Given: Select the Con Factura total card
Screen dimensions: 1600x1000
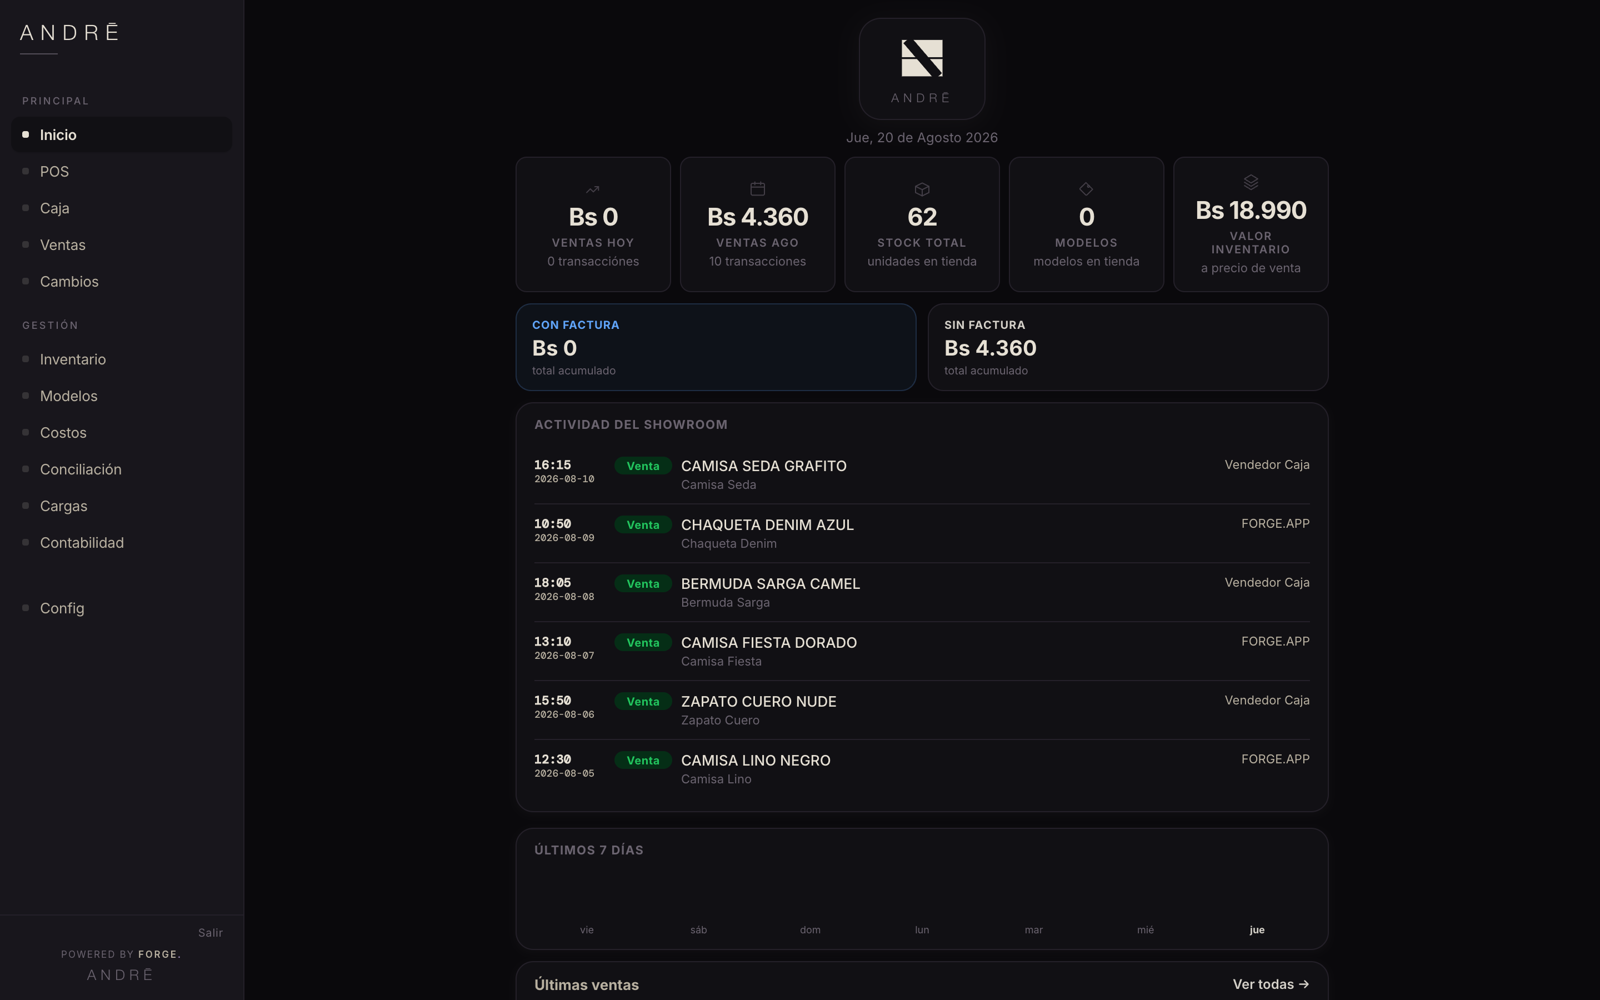Looking at the screenshot, I should pos(716,347).
